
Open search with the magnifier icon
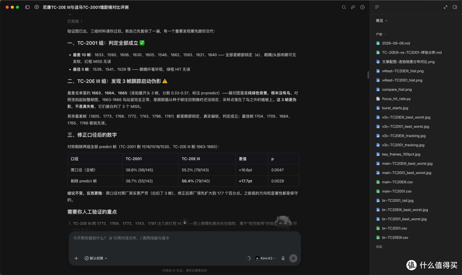(x=344, y=7)
